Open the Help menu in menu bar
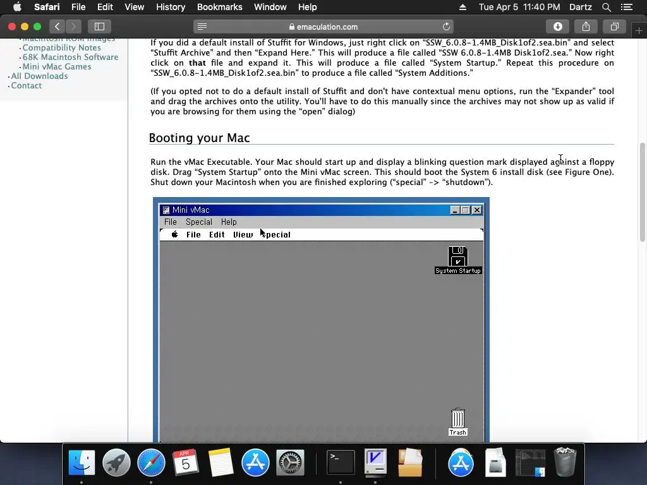 (x=308, y=7)
